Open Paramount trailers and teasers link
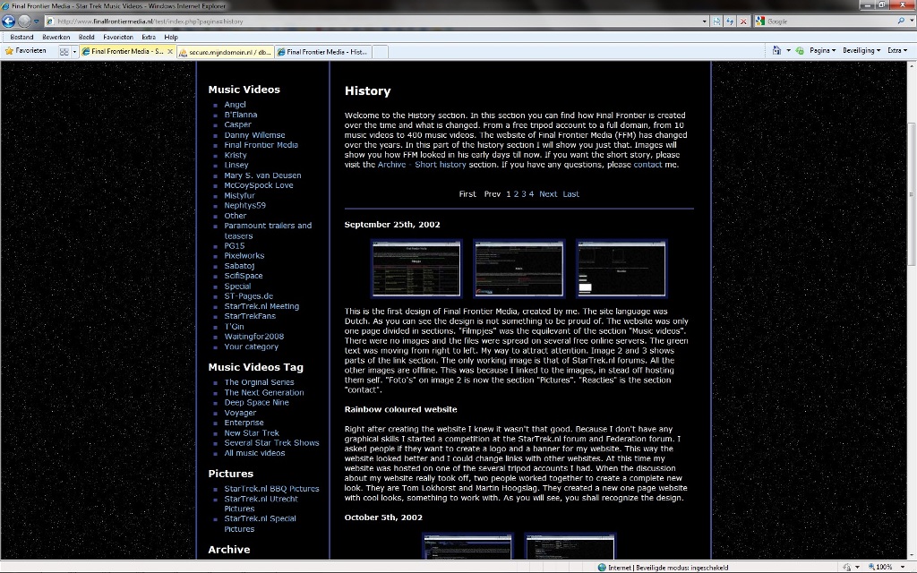Image resolution: width=917 pixels, height=573 pixels. click(268, 230)
